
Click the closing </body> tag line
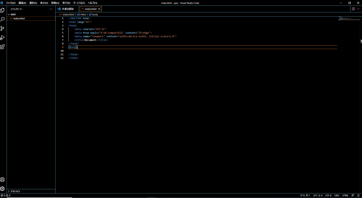pos(73,55)
